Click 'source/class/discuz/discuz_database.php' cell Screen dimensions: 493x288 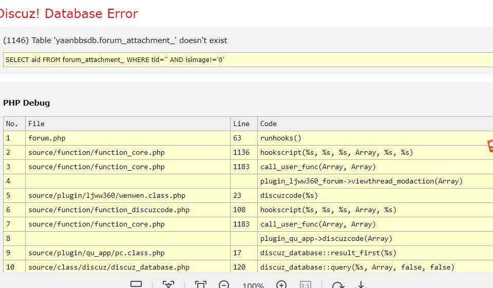(x=128, y=266)
